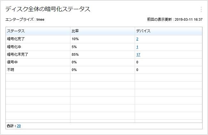Select the 暗号化中 status row
208x135 pixels.
click(x=13, y=47)
